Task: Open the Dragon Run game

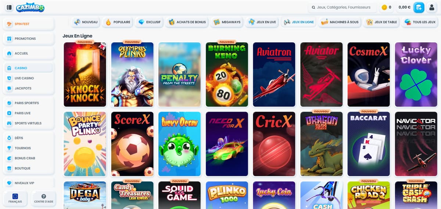Action: pyautogui.click(x=322, y=144)
